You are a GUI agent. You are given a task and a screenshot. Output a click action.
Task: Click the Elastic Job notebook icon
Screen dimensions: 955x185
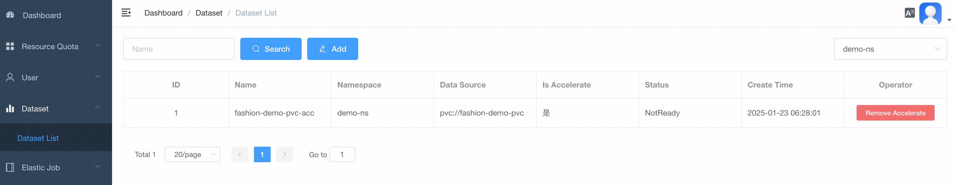pos(10,167)
